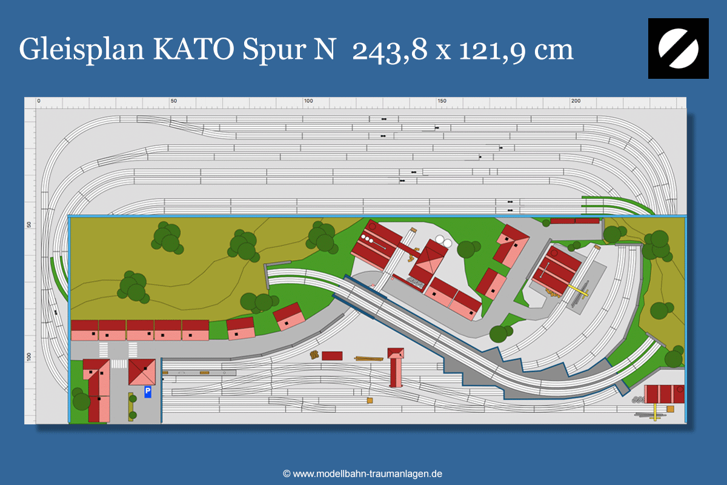Viewport: 727px width, 485px height.
Task: Select the long red platform roof at top right
Action: (575, 221)
